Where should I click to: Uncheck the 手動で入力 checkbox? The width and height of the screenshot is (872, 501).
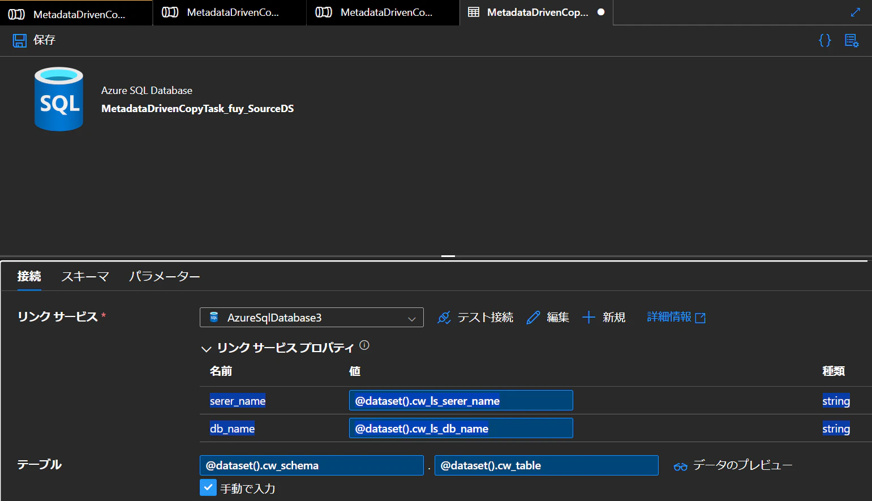208,487
